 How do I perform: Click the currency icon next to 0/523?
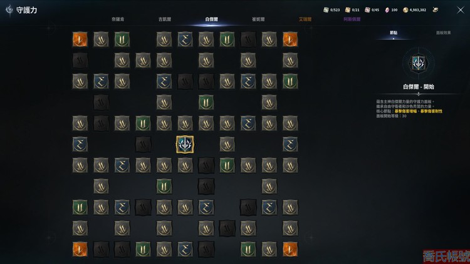click(x=326, y=10)
